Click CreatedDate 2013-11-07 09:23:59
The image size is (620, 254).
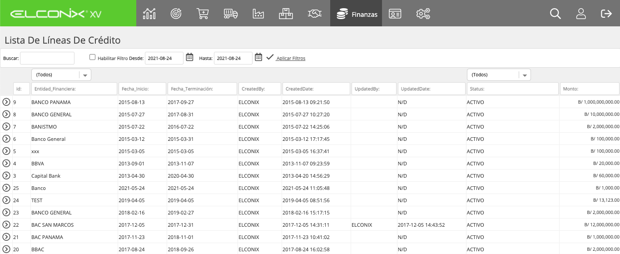(306, 164)
